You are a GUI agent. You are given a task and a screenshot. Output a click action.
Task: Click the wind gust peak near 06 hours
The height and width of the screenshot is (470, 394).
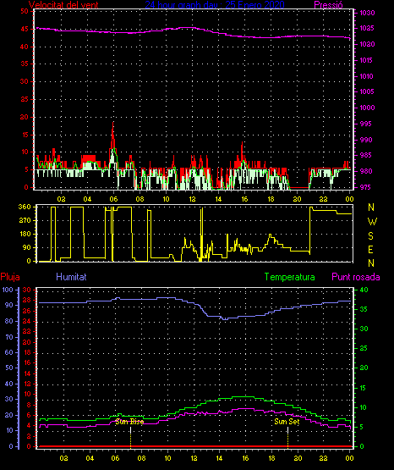[x=113, y=123]
